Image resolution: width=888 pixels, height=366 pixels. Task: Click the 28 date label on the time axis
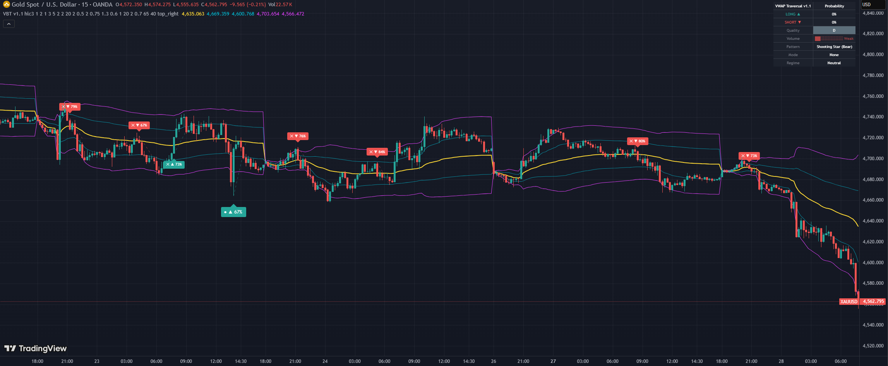pos(782,361)
